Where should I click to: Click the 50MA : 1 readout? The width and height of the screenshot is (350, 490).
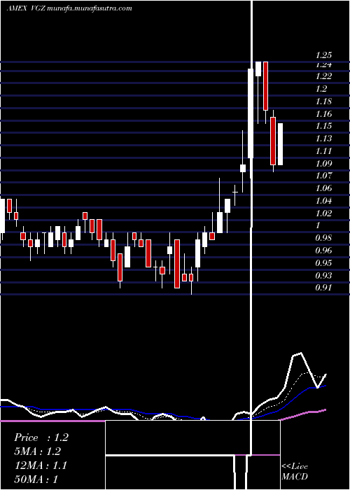(36, 479)
